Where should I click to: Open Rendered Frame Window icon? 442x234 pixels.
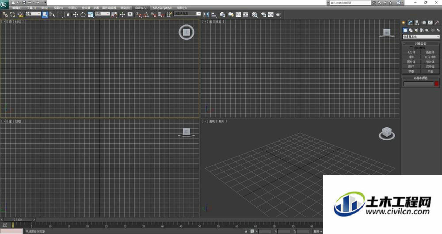click(271, 15)
